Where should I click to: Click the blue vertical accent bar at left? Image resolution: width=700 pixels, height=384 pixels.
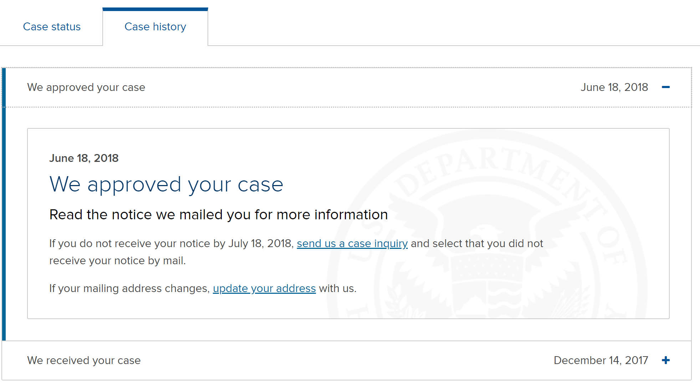4,204
